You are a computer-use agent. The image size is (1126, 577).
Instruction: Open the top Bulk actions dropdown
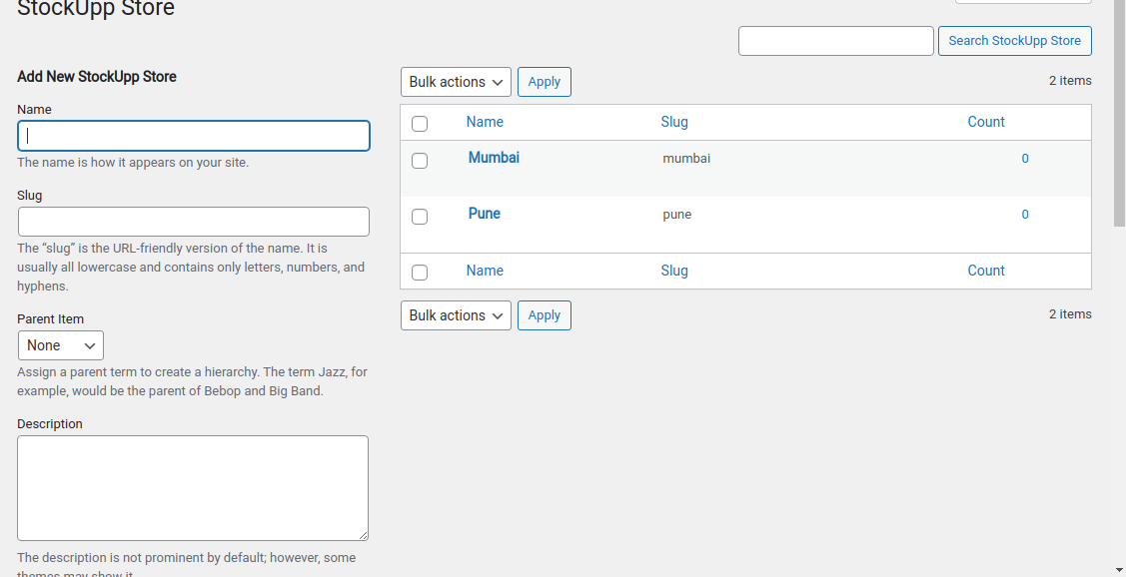click(456, 82)
